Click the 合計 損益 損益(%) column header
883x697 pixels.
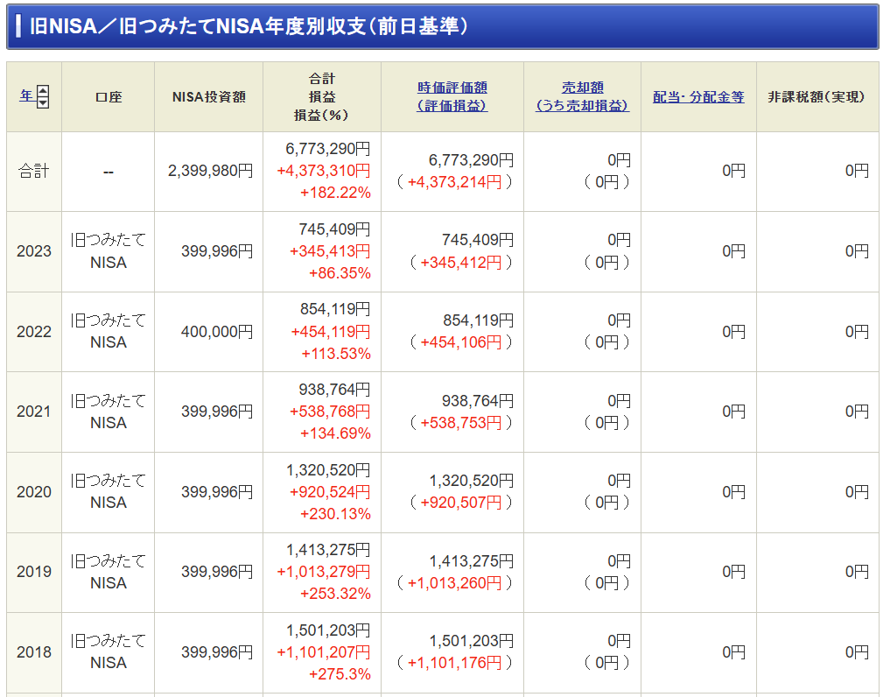click(322, 97)
